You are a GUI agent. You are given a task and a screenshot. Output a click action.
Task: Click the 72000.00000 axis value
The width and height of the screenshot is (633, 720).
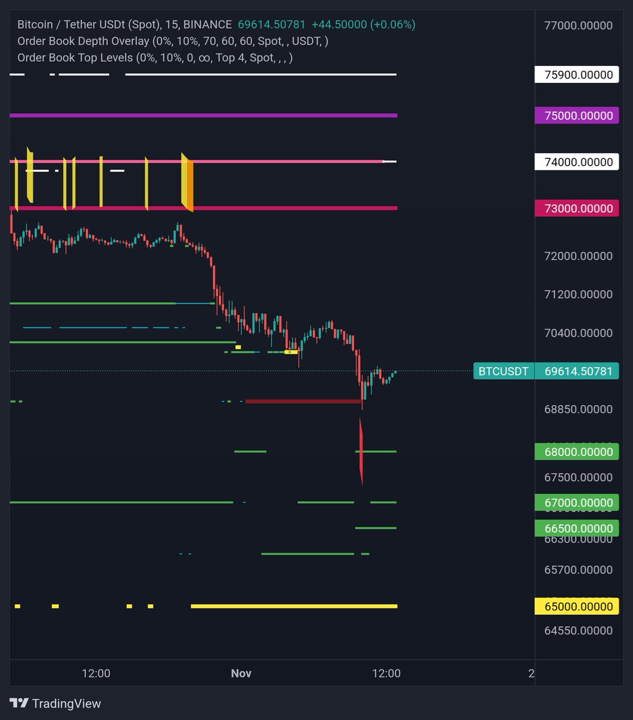578,256
